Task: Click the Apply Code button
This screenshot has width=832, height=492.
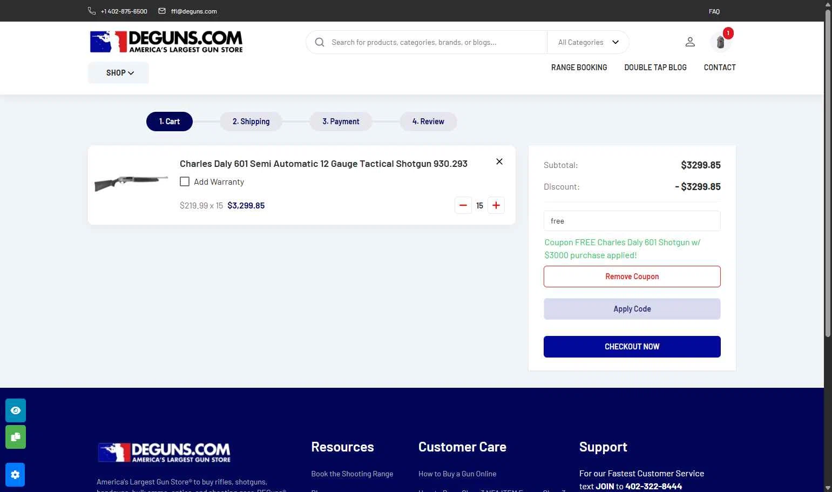Action: point(632,309)
